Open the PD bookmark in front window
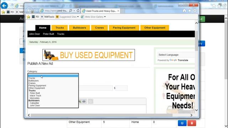The height and width of the screenshot is (128, 228). click(x=36, y=17)
